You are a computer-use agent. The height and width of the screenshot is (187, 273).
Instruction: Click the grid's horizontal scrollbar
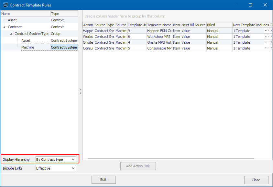171,159
